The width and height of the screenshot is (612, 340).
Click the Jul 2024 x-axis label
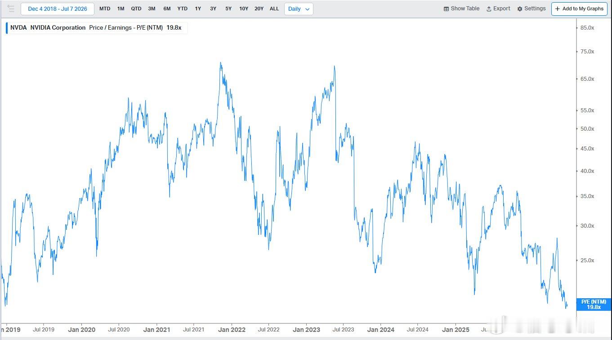pyautogui.click(x=418, y=330)
